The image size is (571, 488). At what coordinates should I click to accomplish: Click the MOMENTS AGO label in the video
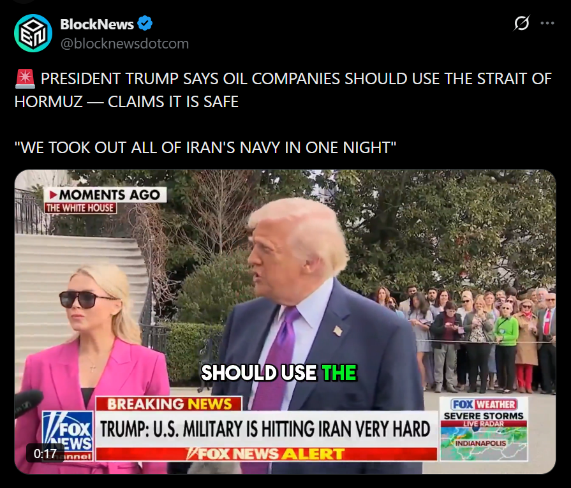[105, 195]
